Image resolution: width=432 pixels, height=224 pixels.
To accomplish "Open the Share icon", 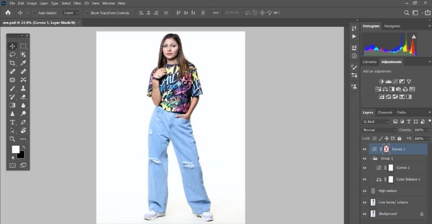I will [x=428, y=13].
